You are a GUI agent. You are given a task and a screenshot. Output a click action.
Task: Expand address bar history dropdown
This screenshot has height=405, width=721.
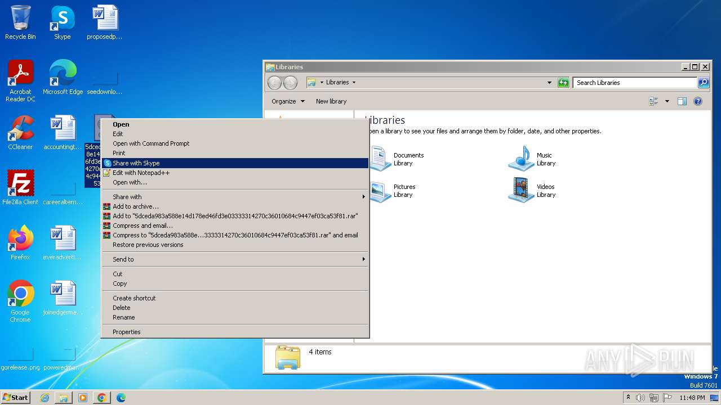tap(549, 83)
